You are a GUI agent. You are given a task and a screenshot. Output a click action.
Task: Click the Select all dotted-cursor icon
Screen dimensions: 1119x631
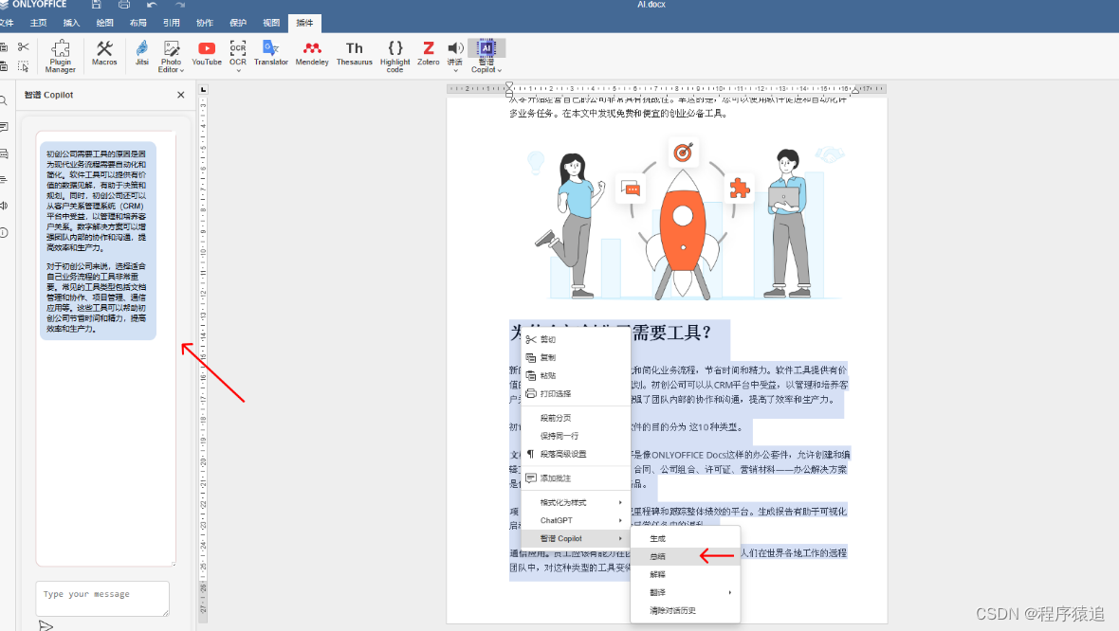[x=24, y=66]
